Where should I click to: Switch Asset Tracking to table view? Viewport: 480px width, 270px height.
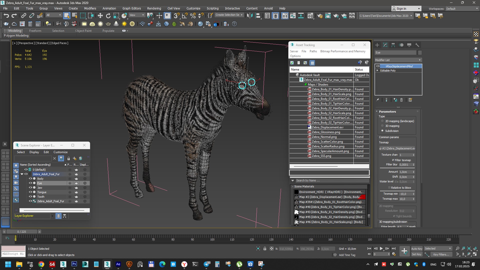click(312, 63)
